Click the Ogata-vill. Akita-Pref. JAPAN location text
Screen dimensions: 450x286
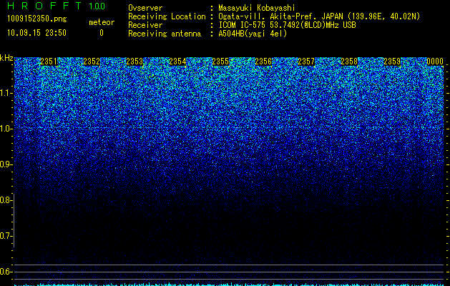click(x=319, y=16)
